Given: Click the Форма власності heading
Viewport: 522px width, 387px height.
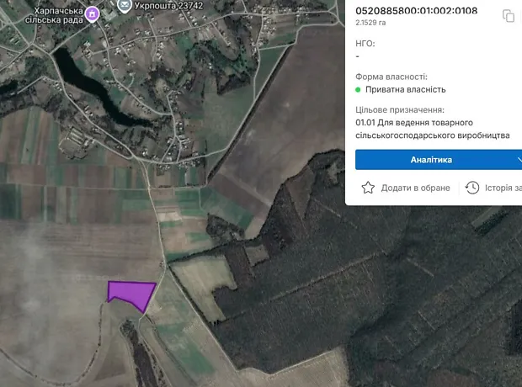Looking at the screenshot, I should pos(397,76).
